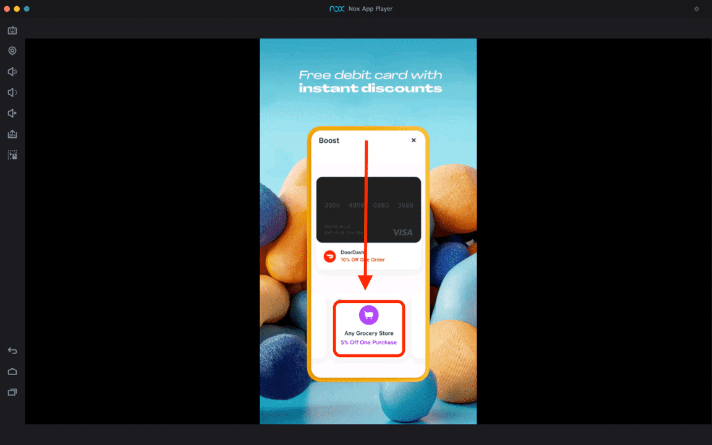This screenshot has height=445, width=712.
Task: Tap the Android back button
Action: [x=12, y=350]
